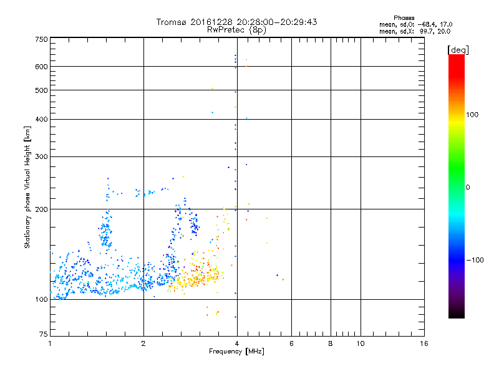Click the green middle of the colorbar
Screen dimensions: 499x374
pyautogui.click(x=457, y=178)
